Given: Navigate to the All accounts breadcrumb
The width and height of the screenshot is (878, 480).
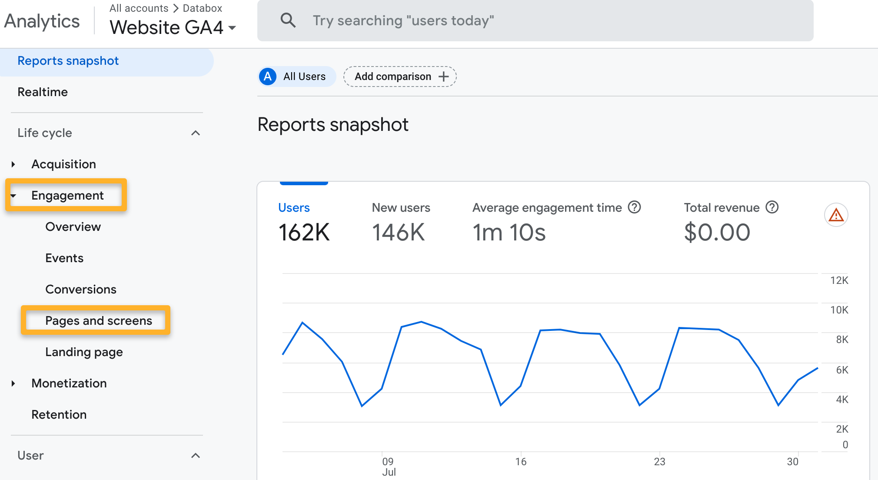Looking at the screenshot, I should click(138, 8).
